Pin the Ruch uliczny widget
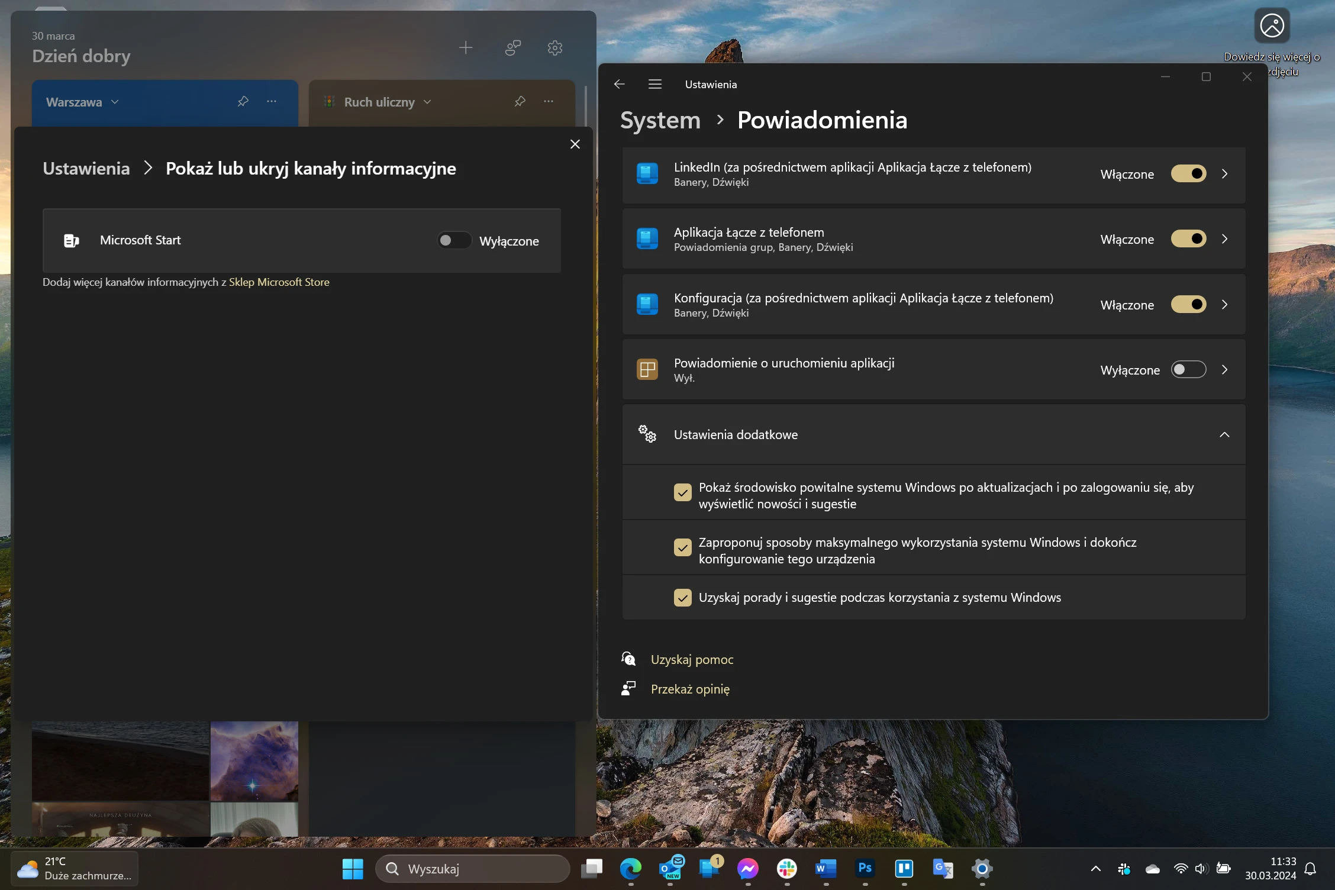Viewport: 1335px width, 890px height. [x=520, y=102]
